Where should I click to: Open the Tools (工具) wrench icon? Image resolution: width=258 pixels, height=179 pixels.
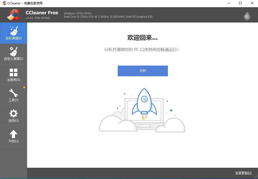[13, 93]
